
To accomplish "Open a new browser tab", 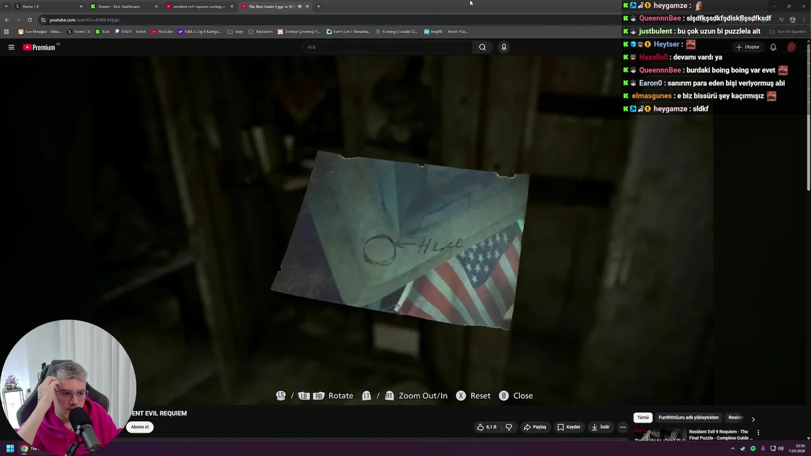I will 318,6.
